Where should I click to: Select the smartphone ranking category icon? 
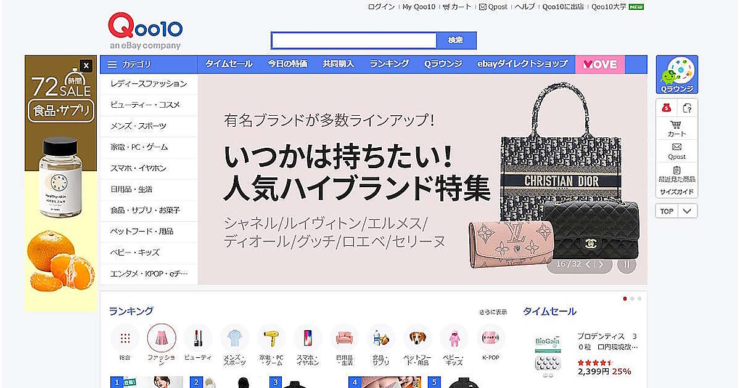pyautogui.click(x=308, y=338)
